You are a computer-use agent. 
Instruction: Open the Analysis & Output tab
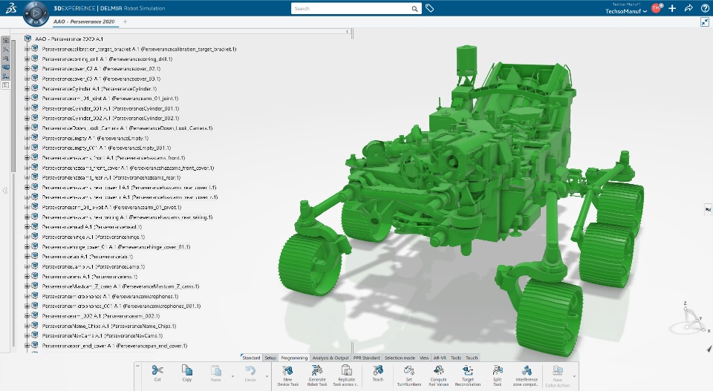point(331,358)
